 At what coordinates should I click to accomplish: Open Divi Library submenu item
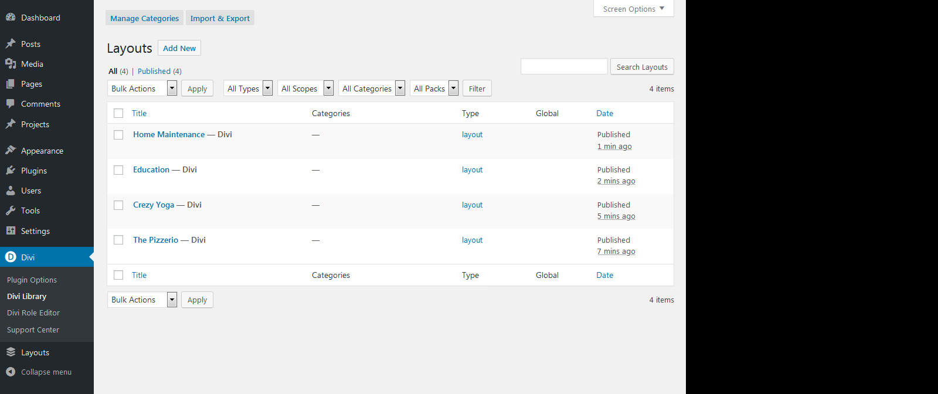[26, 296]
